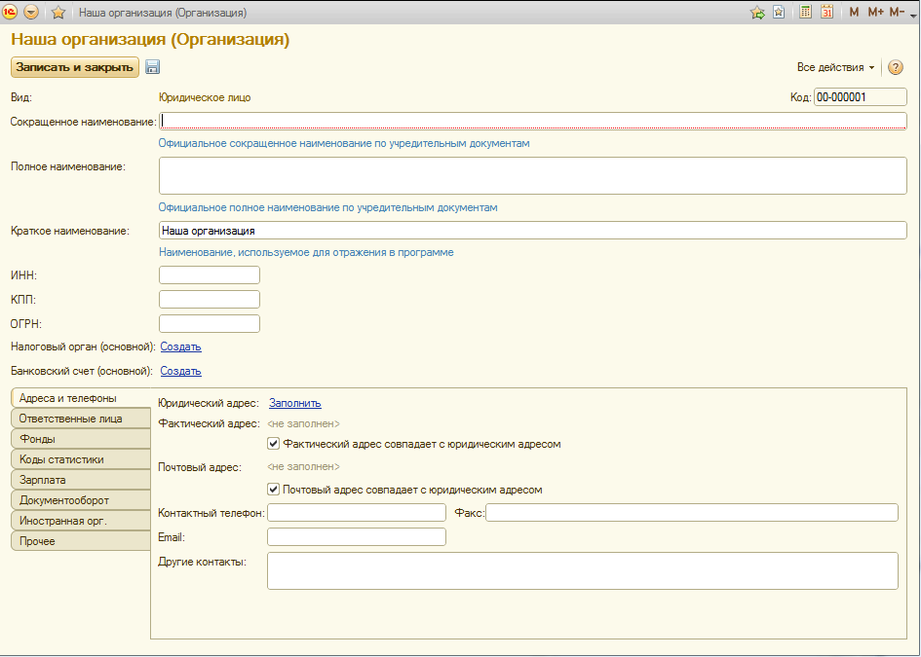Open the calculator icon in title bar
Screen dimensions: 921x657
click(x=806, y=13)
